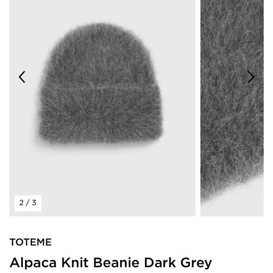The width and height of the screenshot is (273, 273).
Task: Click the words Dark Grey in the title
Action: (x=178, y=263)
